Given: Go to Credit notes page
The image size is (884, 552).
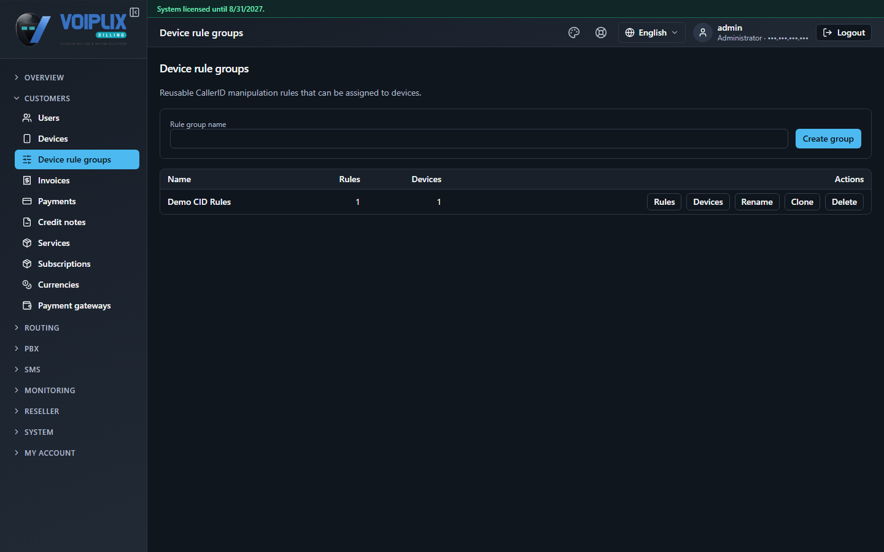Looking at the screenshot, I should click(77, 222).
